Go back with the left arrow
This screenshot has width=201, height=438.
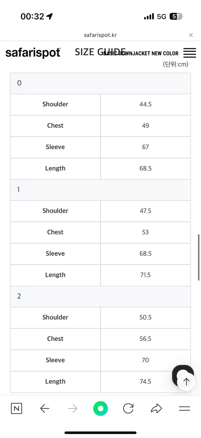(x=45, y=409)
